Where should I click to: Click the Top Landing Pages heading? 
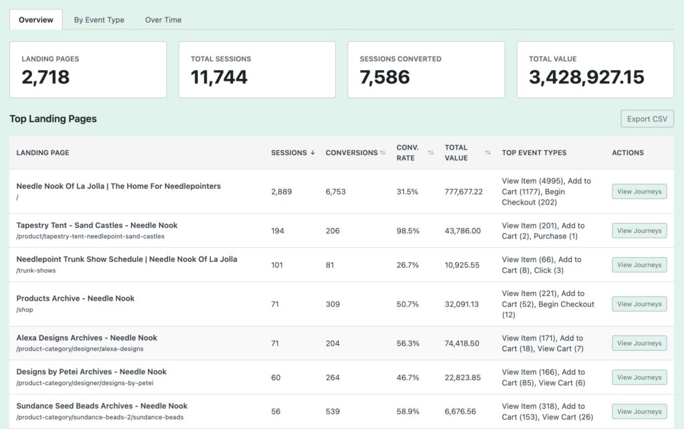click(x=53, y=119)
